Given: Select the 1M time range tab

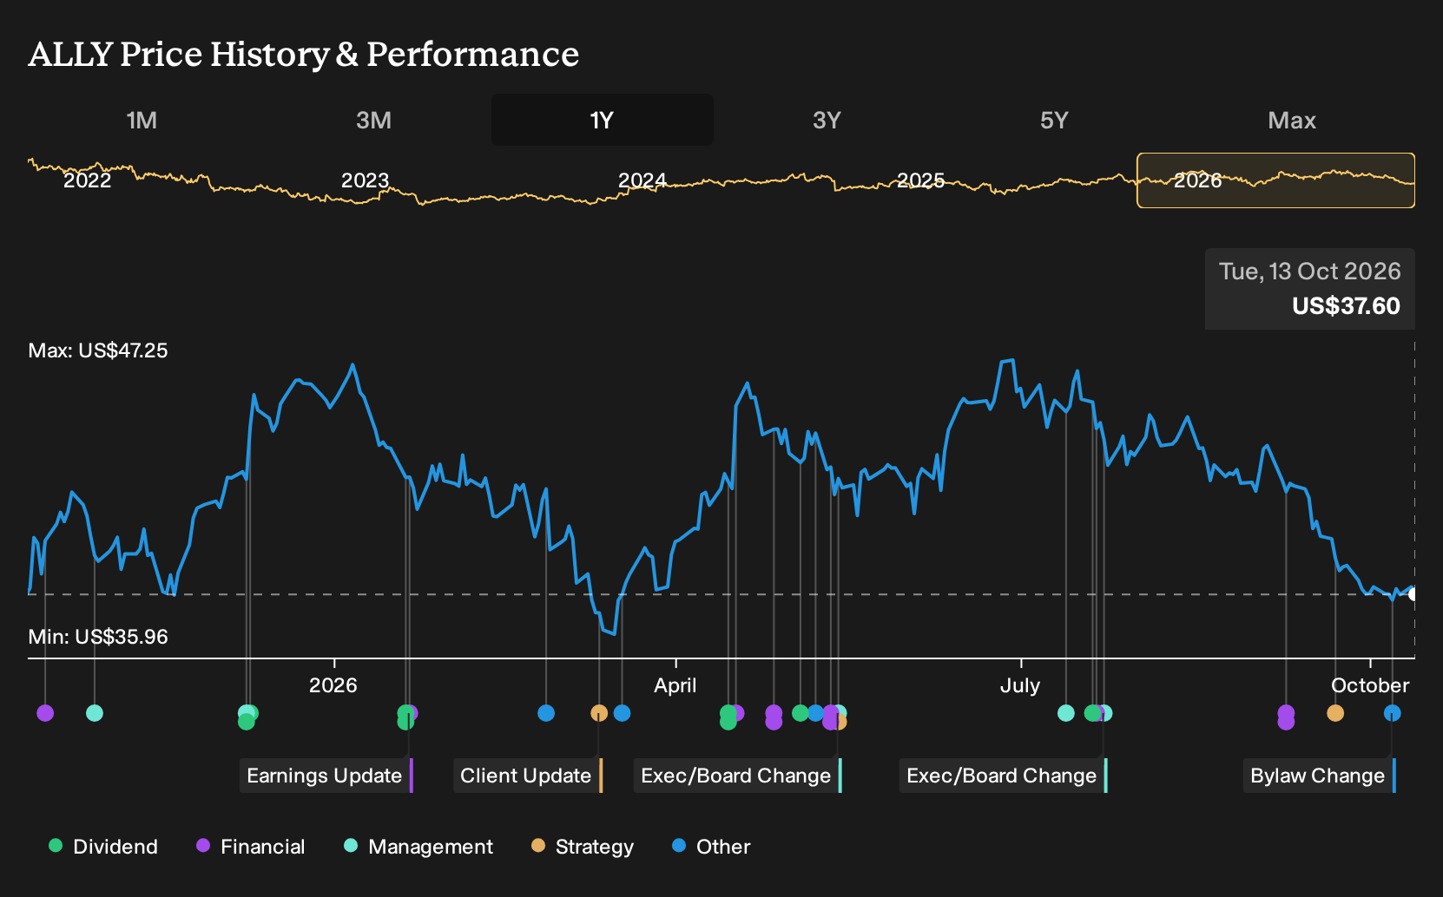Looking at the screenshot, I should pyautogui.click(x=142, y=121).
